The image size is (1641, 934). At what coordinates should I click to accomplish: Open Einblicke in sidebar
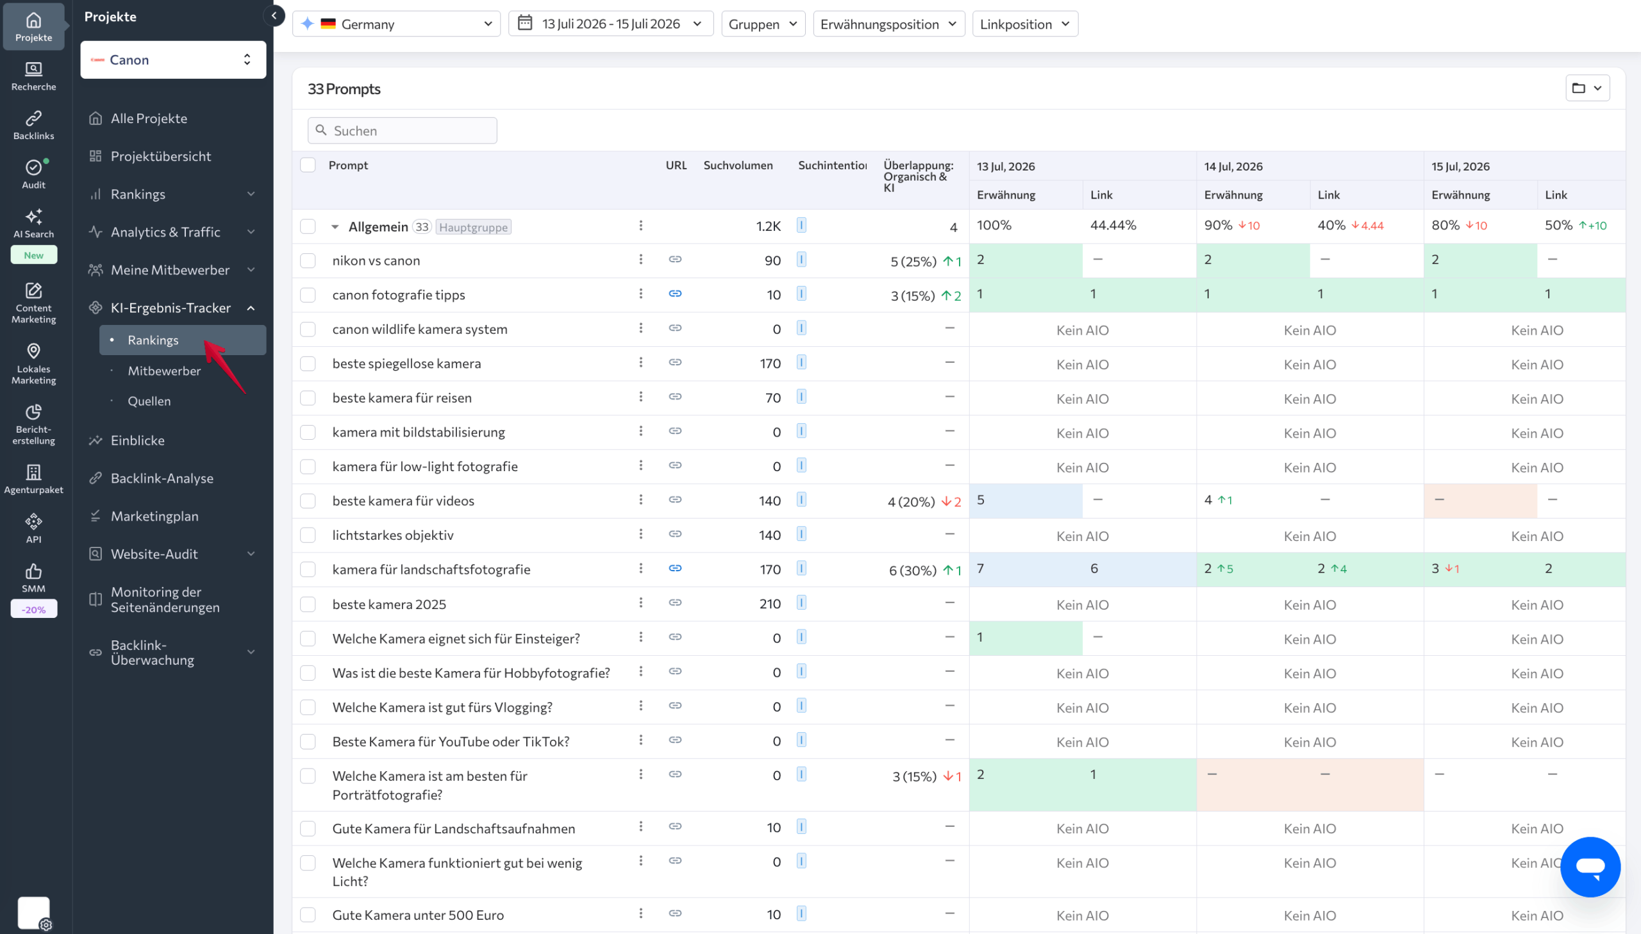click(137, 440)
